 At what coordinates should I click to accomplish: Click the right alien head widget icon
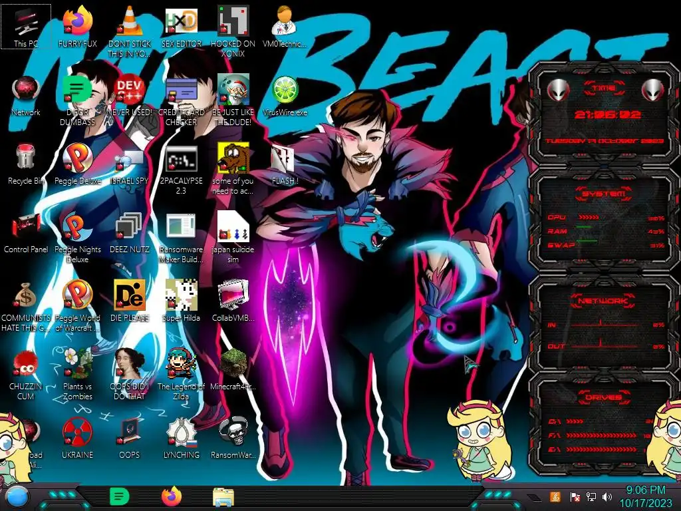click(653, 90)
